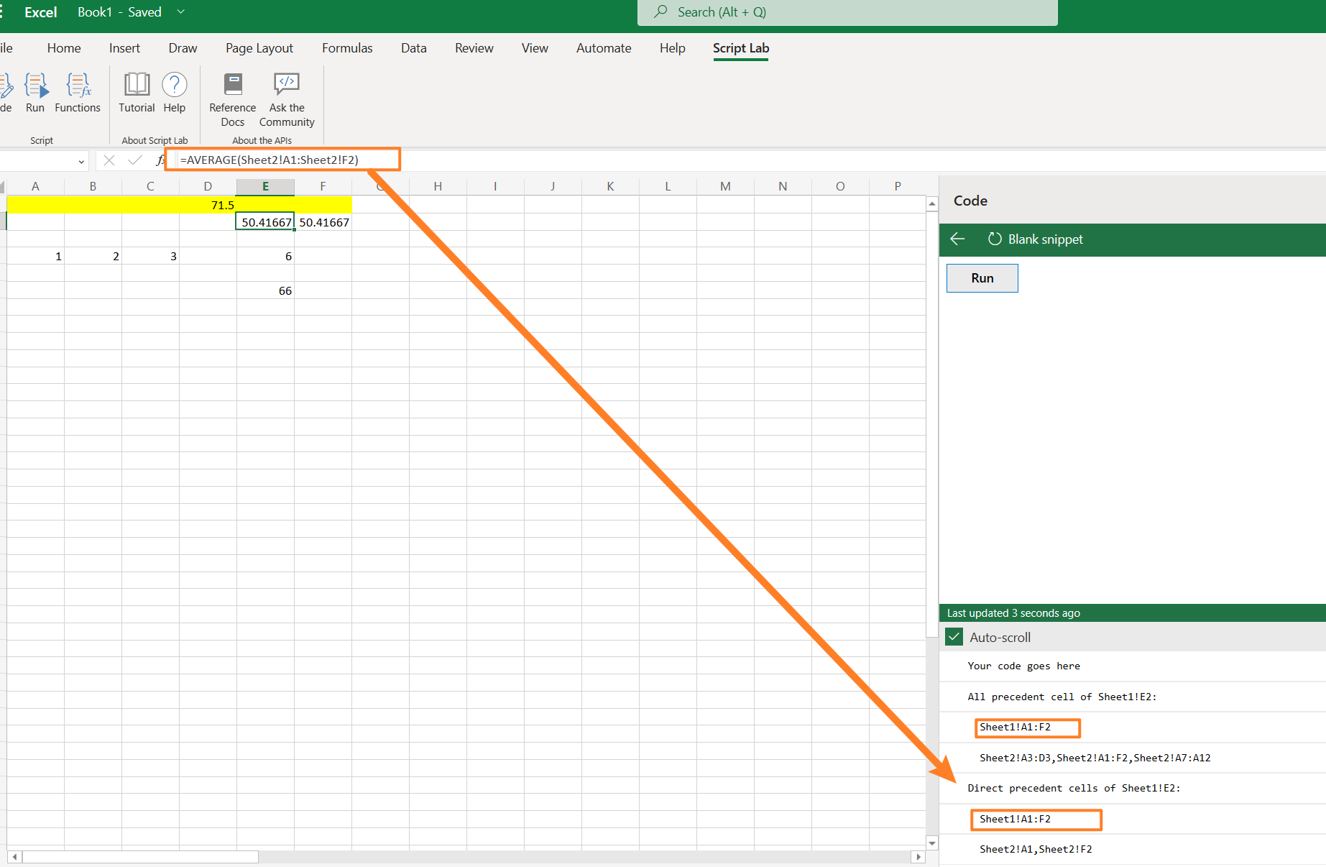Viewport: 1326px width, 867px height.
Task: Toggle the Auto-scroll checkbox
Action: (954, 637)
